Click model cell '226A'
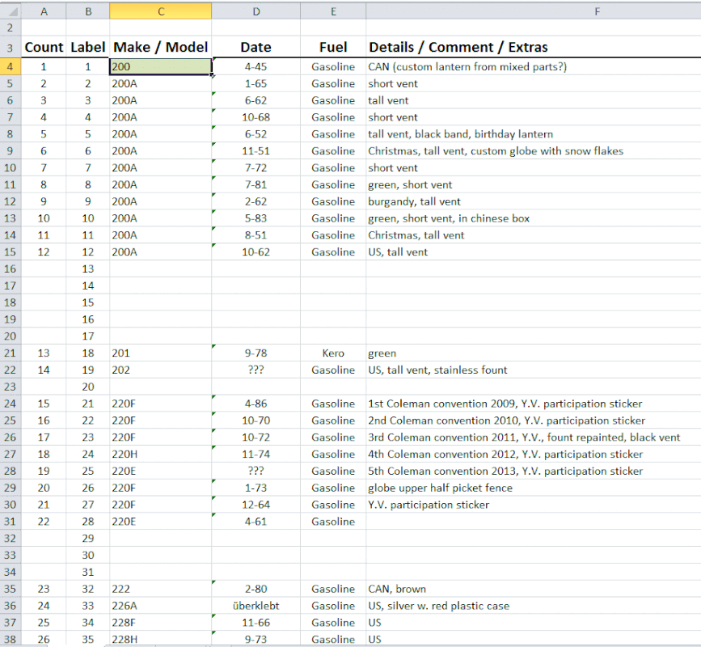This screenshot has width=701, height=647. pos(161,606)
